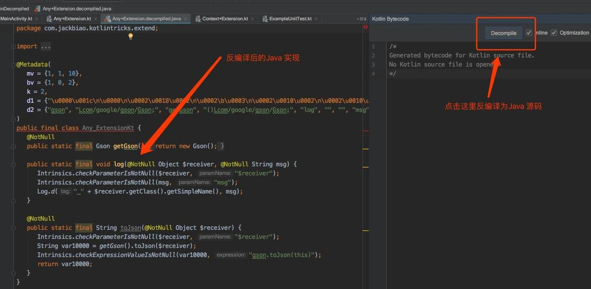Viewport: 591px width, 289px height.
Task: Close the MainActivity.kt tab via its x
Action: [x=38, y=19]
